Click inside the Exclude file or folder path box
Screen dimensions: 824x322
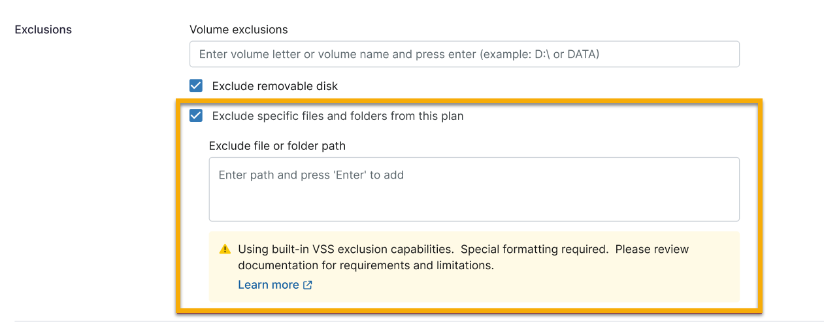[x=474, y=189]
